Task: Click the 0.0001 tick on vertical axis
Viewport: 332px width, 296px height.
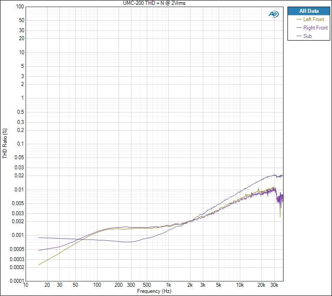Action: [16, 281]
